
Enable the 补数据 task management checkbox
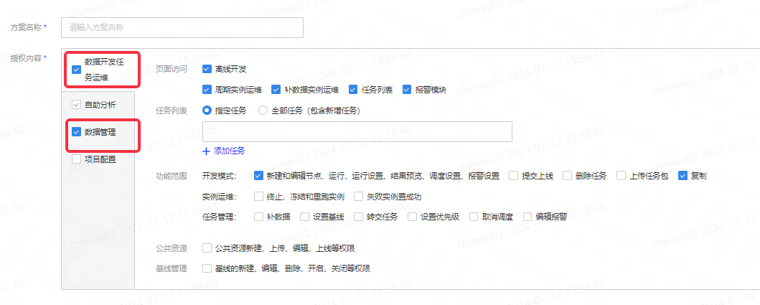pyautogui.click(x=258, y=216)
